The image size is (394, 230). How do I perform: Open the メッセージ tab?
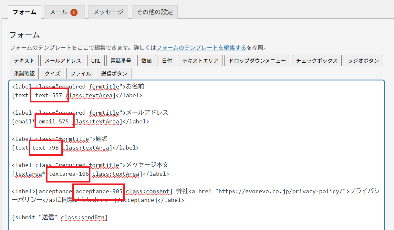coord(108,12)
